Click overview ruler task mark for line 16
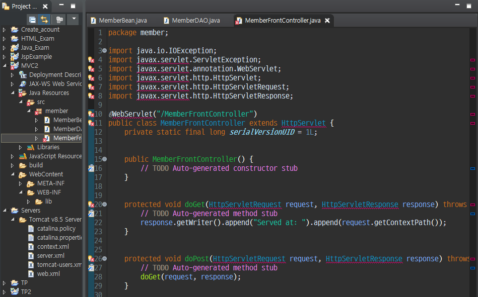 (472, 168)
